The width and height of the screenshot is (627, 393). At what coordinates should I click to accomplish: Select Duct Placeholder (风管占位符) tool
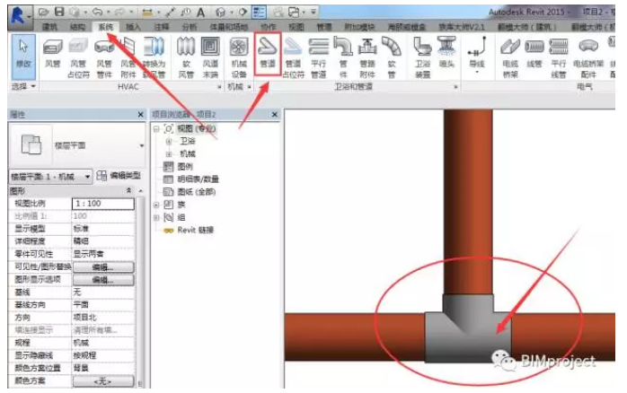click(x=78, y=57)
